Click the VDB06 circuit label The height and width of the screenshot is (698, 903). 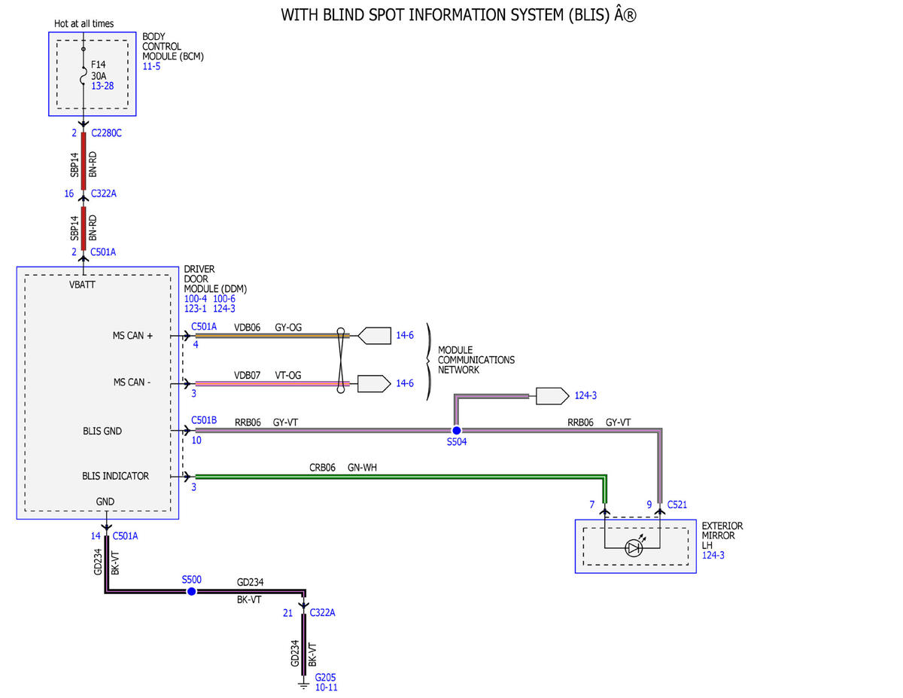[247, 327]
